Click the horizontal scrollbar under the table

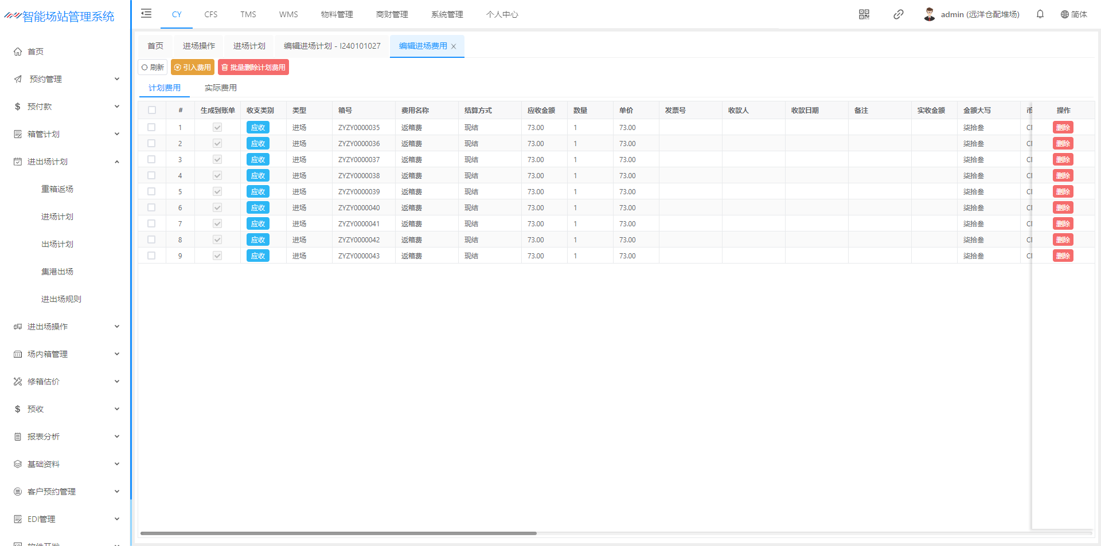click(338, 533)
